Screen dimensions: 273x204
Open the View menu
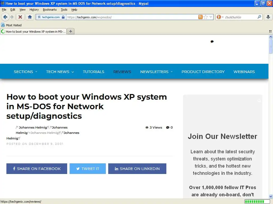(22, 10)
